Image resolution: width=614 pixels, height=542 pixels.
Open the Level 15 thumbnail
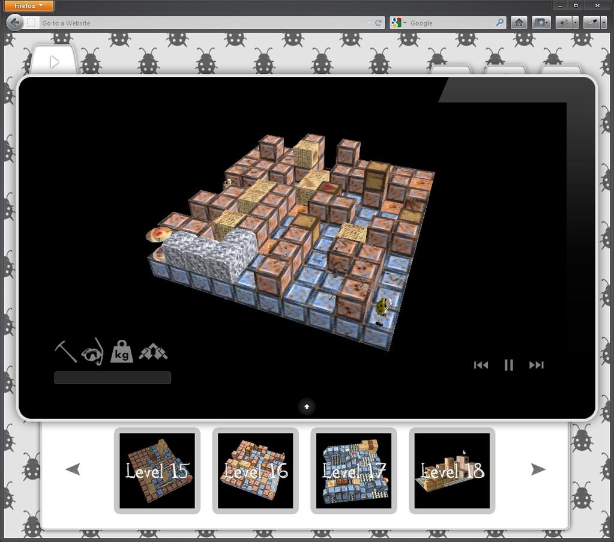(x=157, y=471)
